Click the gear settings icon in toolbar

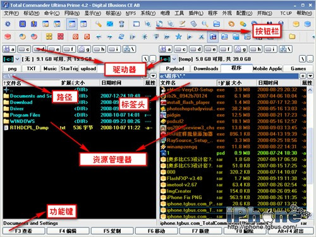8,24
